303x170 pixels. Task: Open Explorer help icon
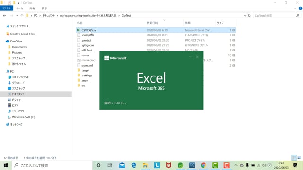301,8
